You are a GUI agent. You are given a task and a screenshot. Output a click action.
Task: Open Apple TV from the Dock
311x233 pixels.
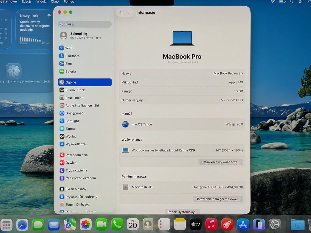(196, 225)
